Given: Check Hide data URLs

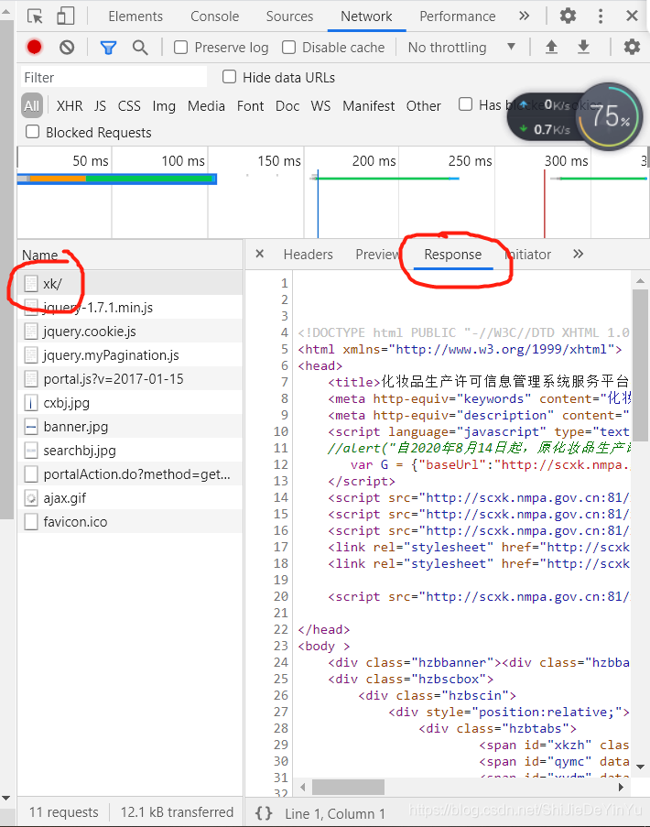Looking at the screenshot, I should click(x=229, y=77).
